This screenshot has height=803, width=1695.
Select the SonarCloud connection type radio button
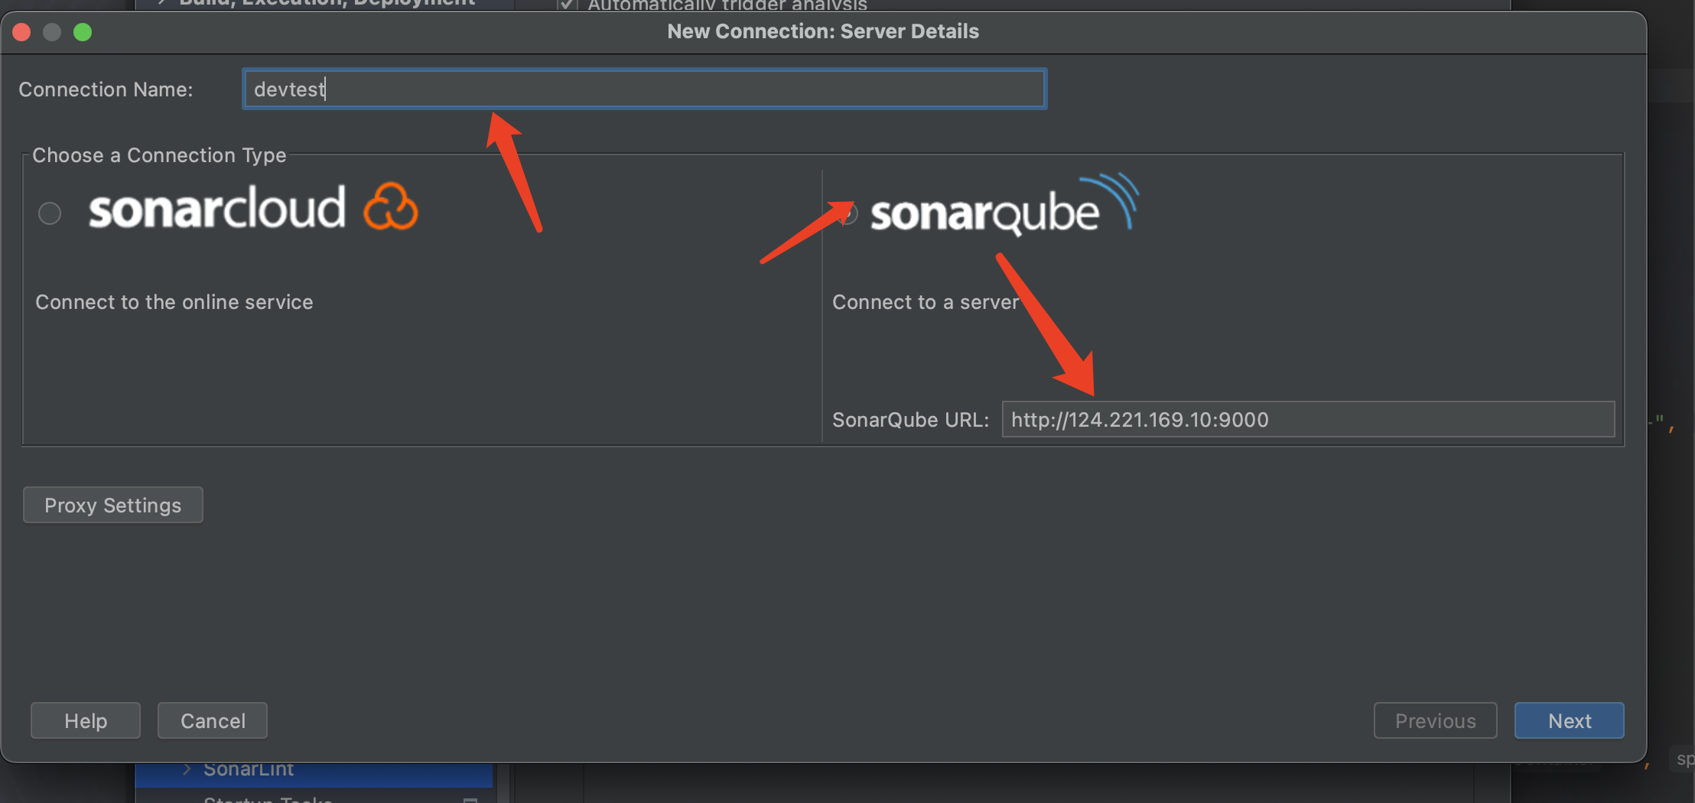pos(49,213)
